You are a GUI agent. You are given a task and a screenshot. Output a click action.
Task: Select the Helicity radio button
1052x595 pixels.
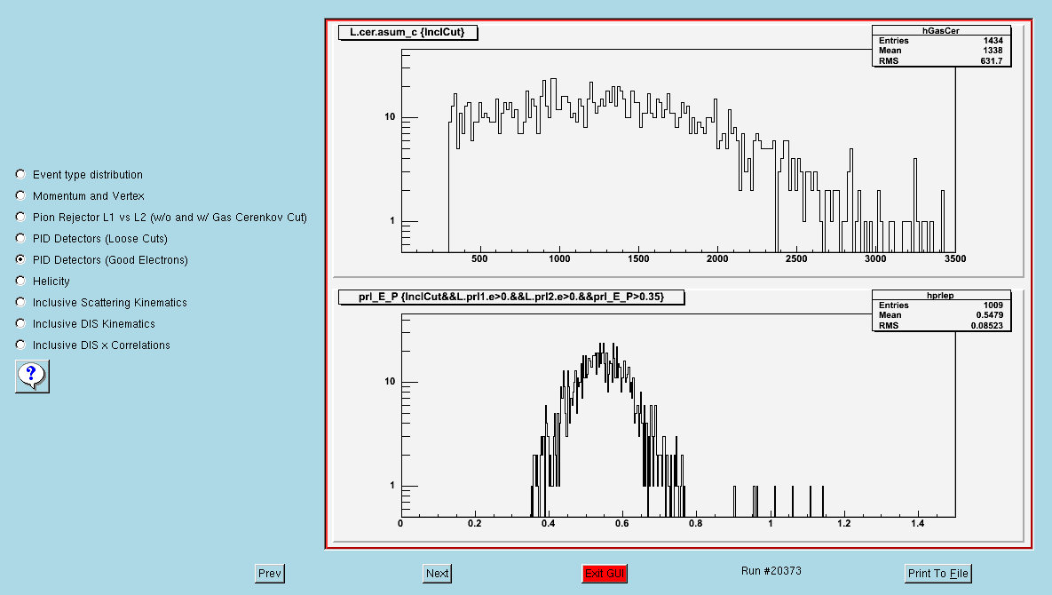(x=20, y=281)
